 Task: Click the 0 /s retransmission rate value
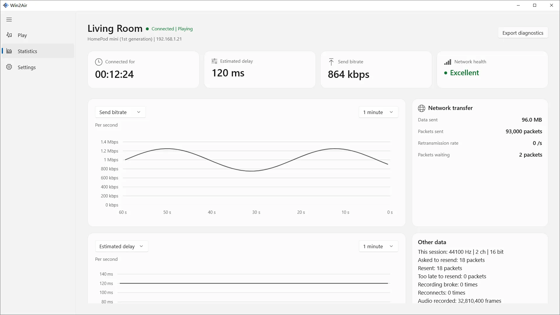[537, 143]
